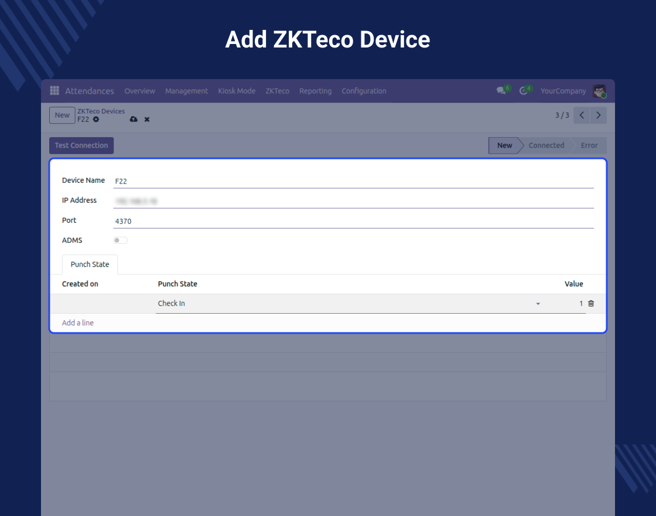Expand the Punch State dropdown arrow
656x516 pixels.
pos(538,304)
